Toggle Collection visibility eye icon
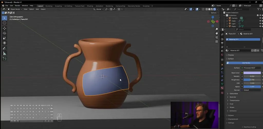The image size is (263, 129). (x=260, y=15)
